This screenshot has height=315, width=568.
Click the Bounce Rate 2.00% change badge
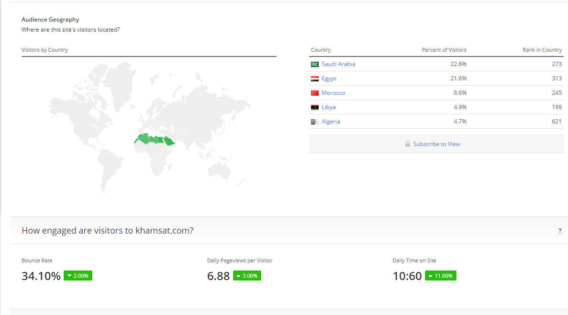(x=78, y=275)
